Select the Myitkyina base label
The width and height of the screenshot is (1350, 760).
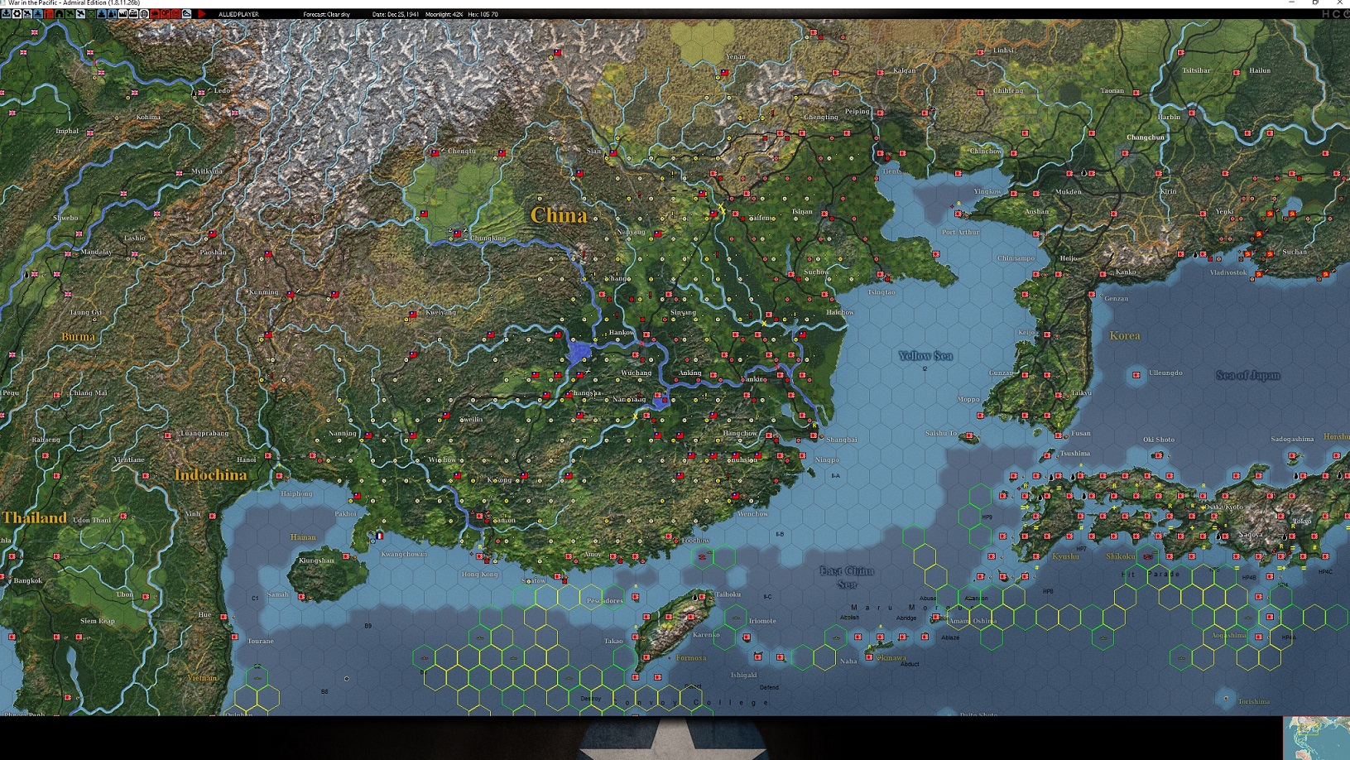click(207, 171)
